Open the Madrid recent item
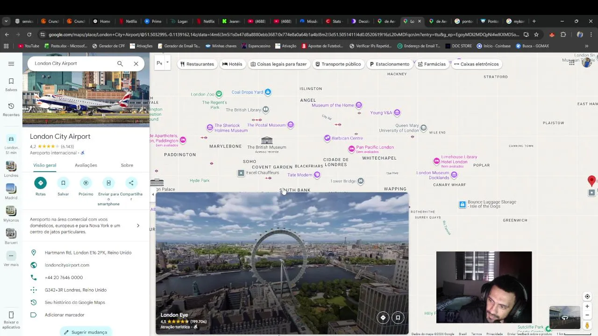This screenshot has width=598, height=336. 11,191
